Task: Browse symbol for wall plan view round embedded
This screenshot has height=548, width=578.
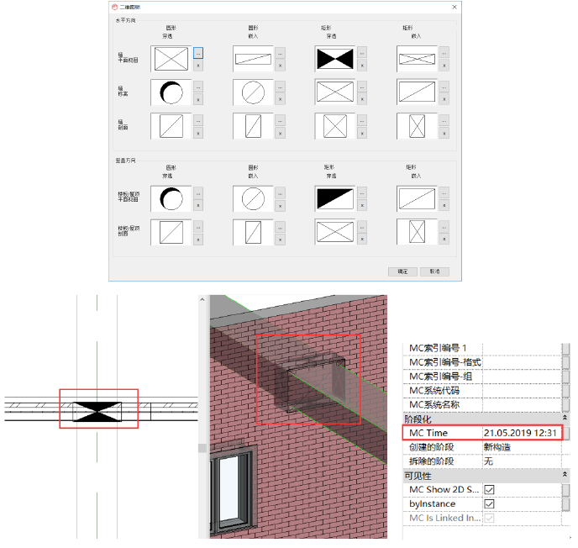Action: (x=280, y=53)
